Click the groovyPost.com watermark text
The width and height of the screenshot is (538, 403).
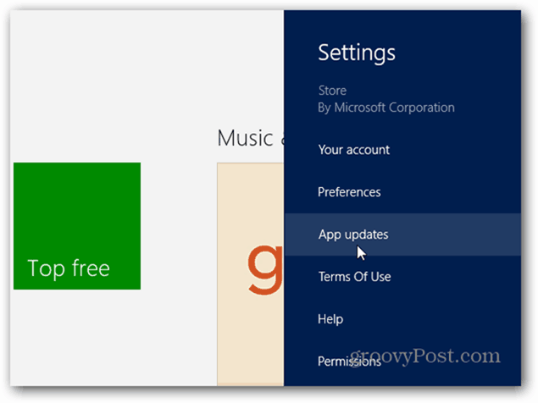pyautogui.click(x=425, y=356)
